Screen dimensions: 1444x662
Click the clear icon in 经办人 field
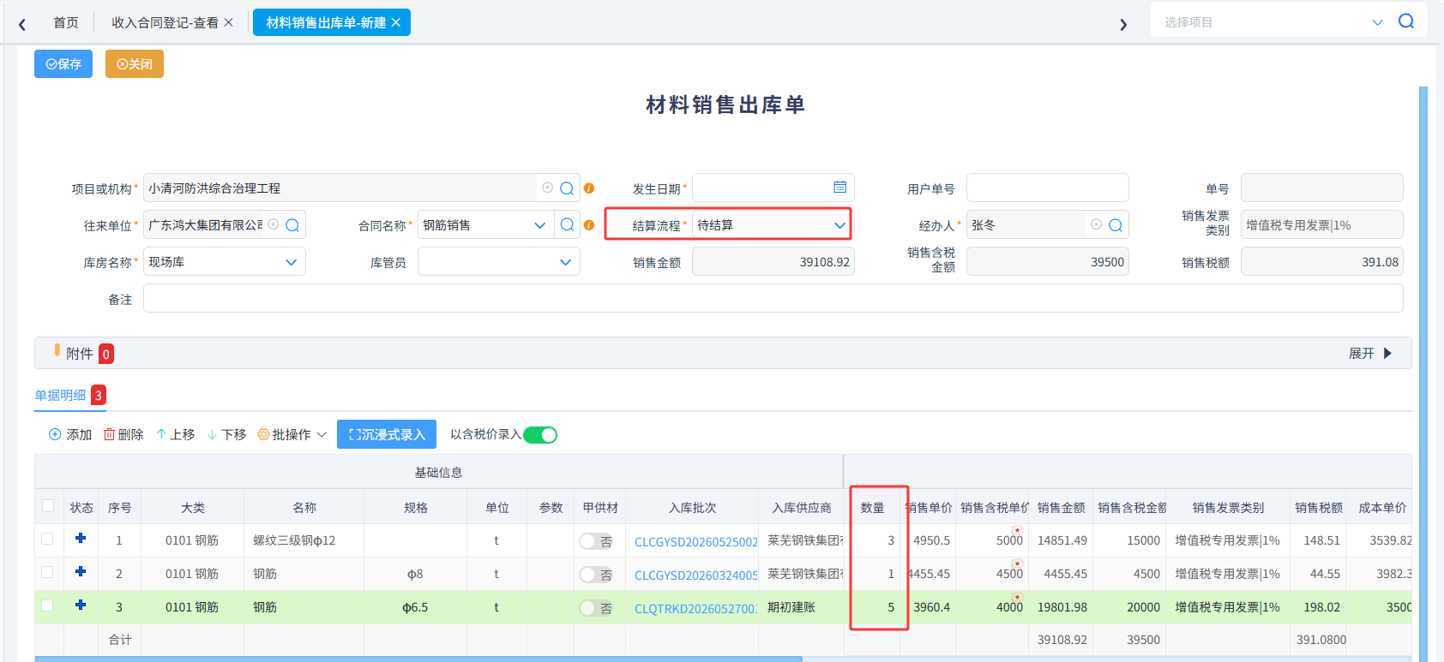pos(1096,224)
